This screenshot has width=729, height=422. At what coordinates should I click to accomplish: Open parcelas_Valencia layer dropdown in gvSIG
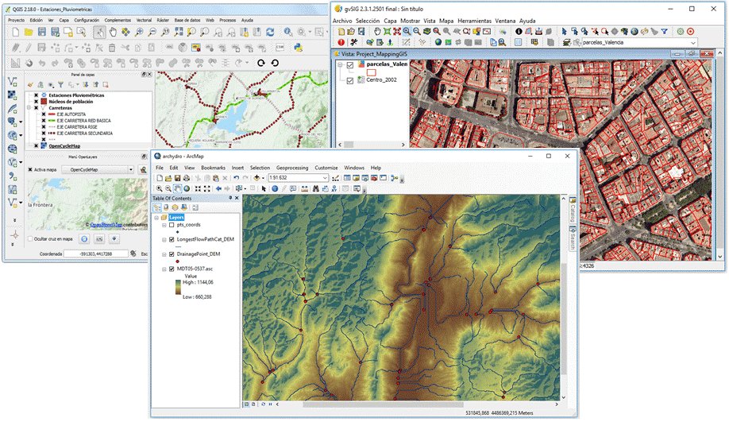693,42
